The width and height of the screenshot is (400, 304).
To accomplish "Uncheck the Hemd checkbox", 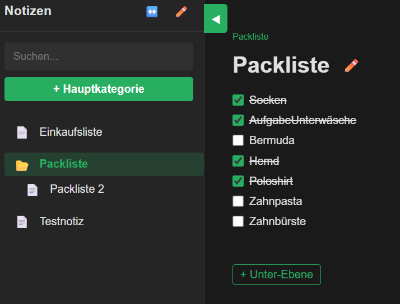I will (238, 161).
